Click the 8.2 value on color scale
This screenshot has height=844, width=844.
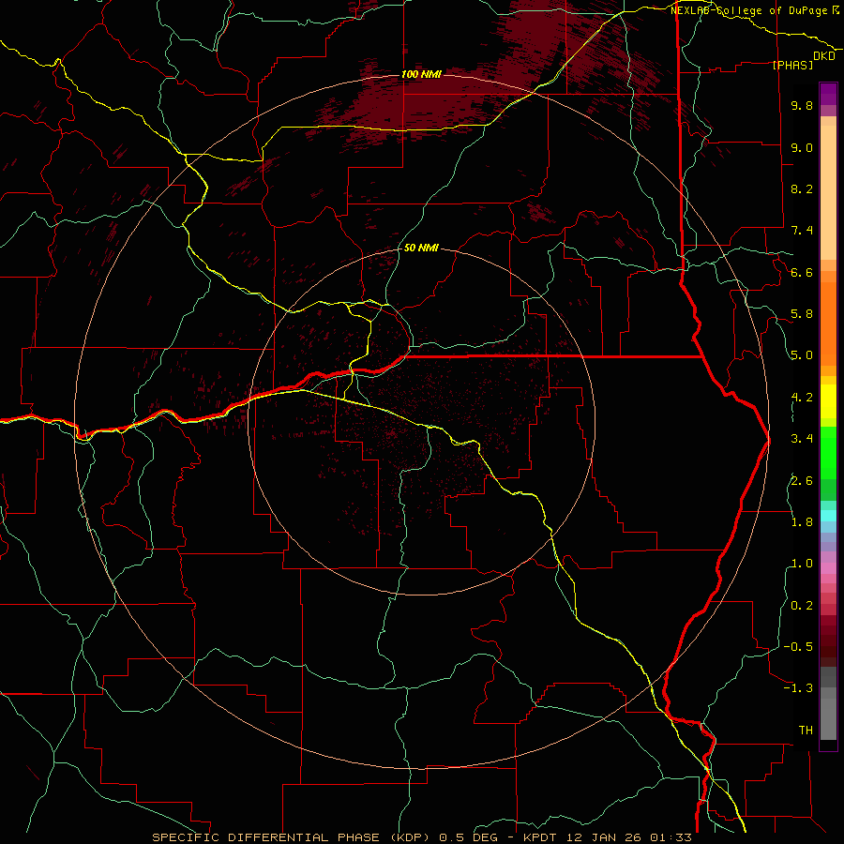[x=802, y=188]
